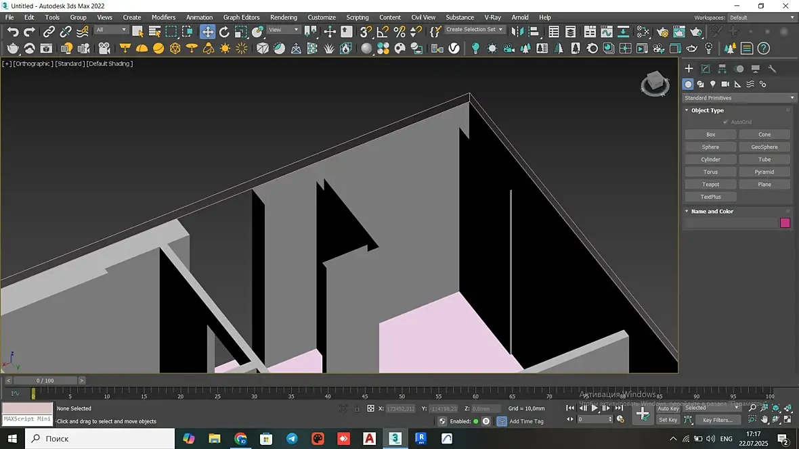The image size is (799, 449).
Task: Click the Teapot primitive button
Action: tap(710, 185)
